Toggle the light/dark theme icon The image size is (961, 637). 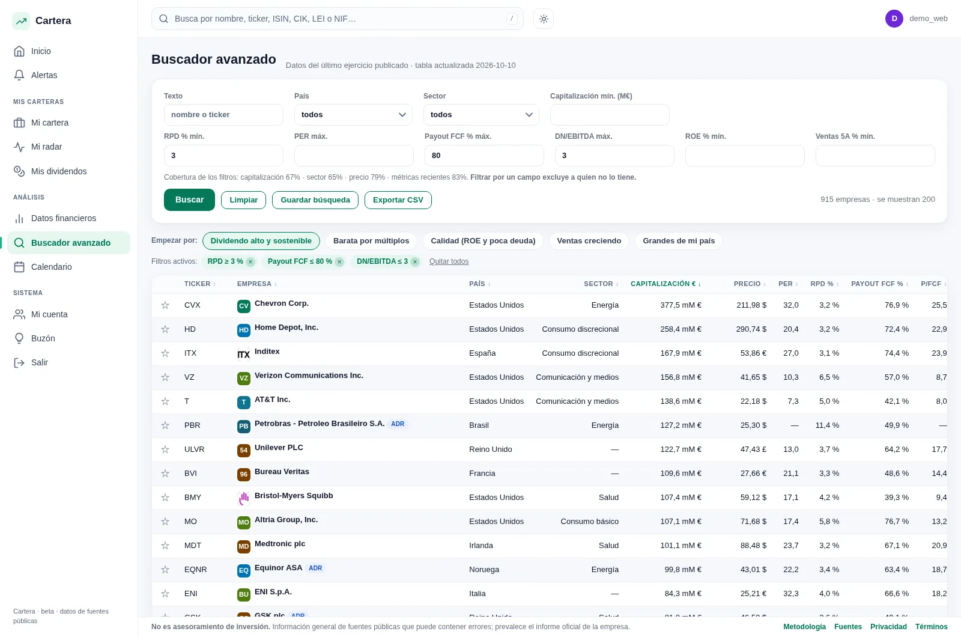pos(544,19)
